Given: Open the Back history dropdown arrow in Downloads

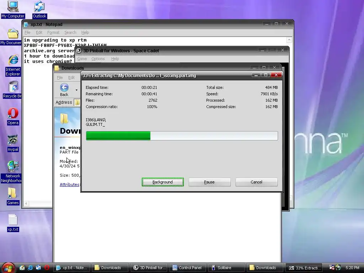Looking at the screenshot, I should click(77, 90).
